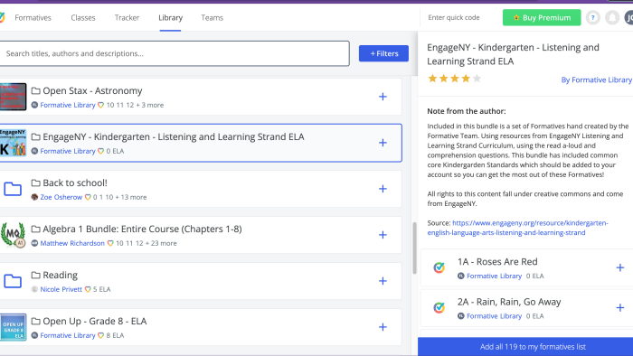
Task: Select the EngageNY - Kindergarten - Listening and Learning Strand ELA title
Action: click(174, 137)
